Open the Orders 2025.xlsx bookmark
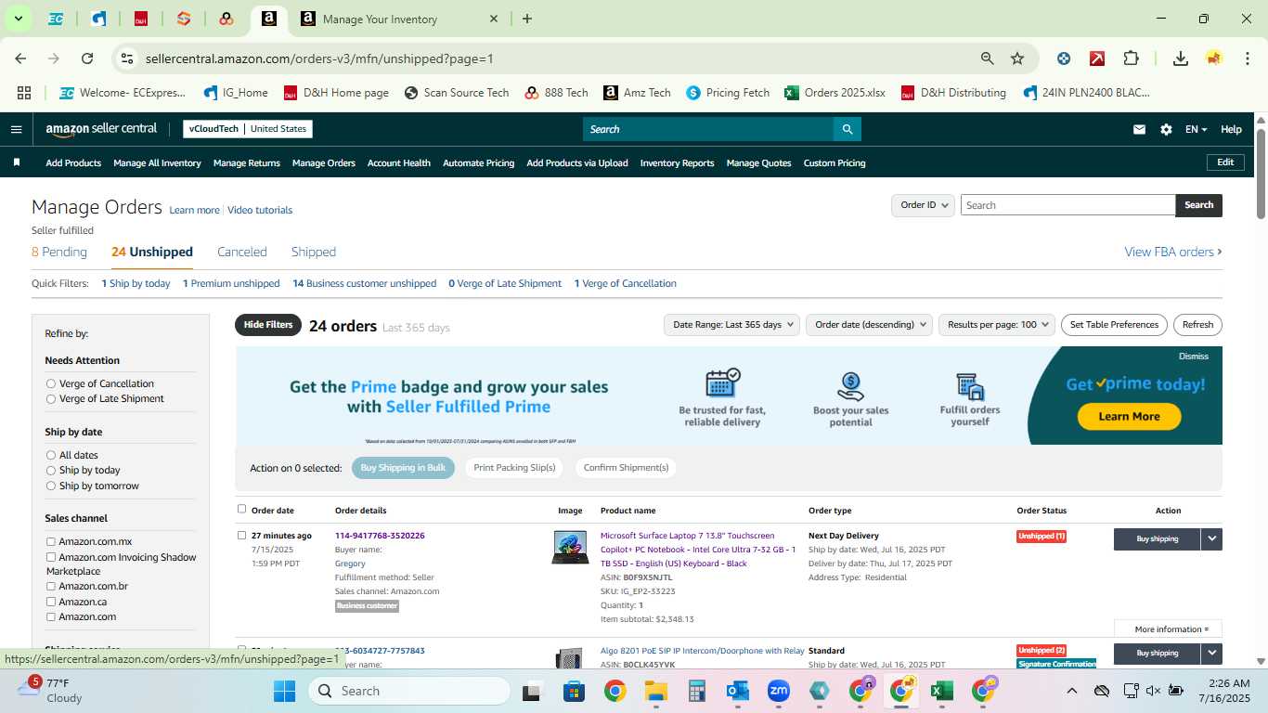The height and width of the screenshot is (713, 1268). pyautogui.click(x=835, y=93)
